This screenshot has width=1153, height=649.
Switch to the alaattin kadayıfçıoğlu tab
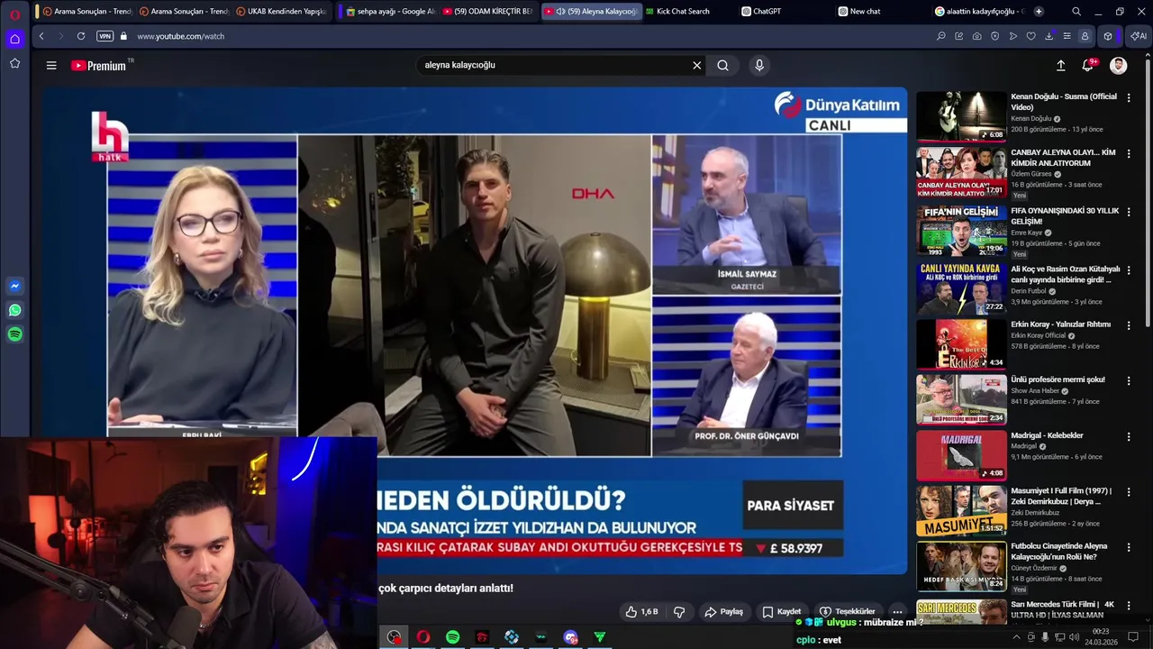click(979, 12)
